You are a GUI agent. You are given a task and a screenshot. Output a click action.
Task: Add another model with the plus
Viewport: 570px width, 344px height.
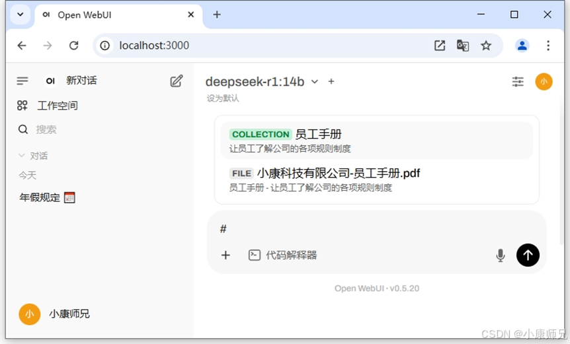(331, 82)
